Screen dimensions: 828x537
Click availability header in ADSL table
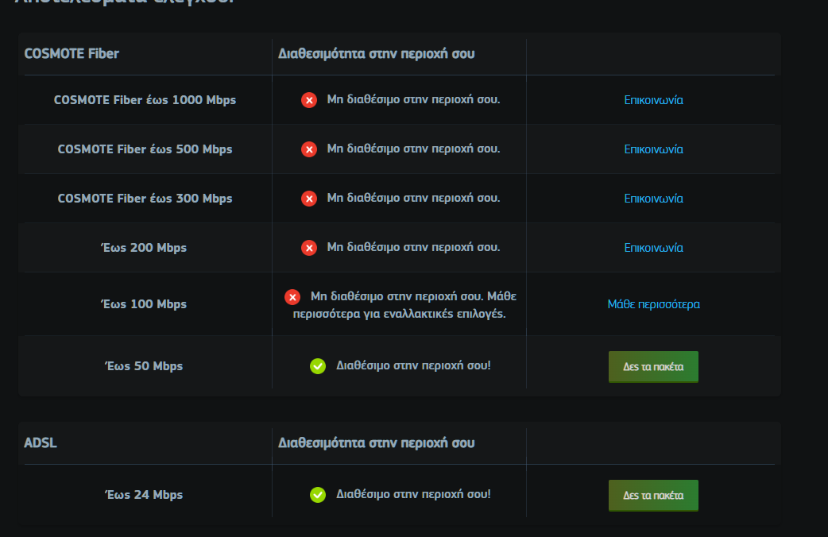pyautogui.click(x=377, y=443)
